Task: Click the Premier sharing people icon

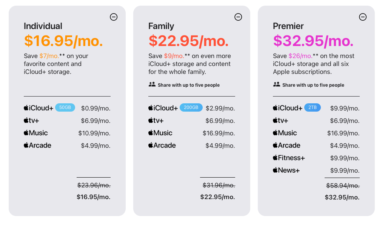Action: tap(277, 84)
